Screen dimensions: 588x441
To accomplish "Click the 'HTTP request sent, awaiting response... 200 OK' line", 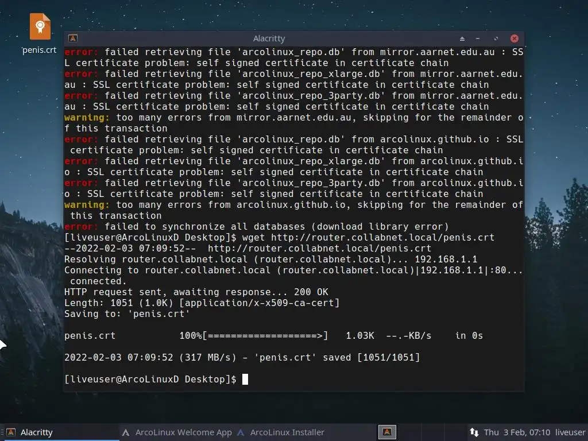I will coord(196,292).
